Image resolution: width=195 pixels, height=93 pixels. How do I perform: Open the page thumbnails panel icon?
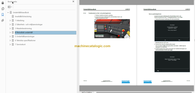pyautogui.click(x=3, y=9)
